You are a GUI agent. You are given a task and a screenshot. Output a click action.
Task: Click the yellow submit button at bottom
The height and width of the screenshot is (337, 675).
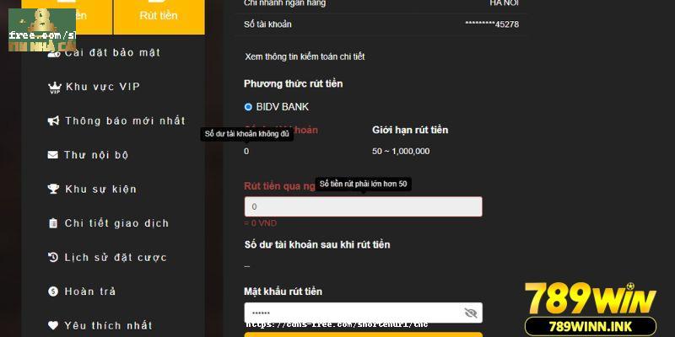[x=364, y=334]
